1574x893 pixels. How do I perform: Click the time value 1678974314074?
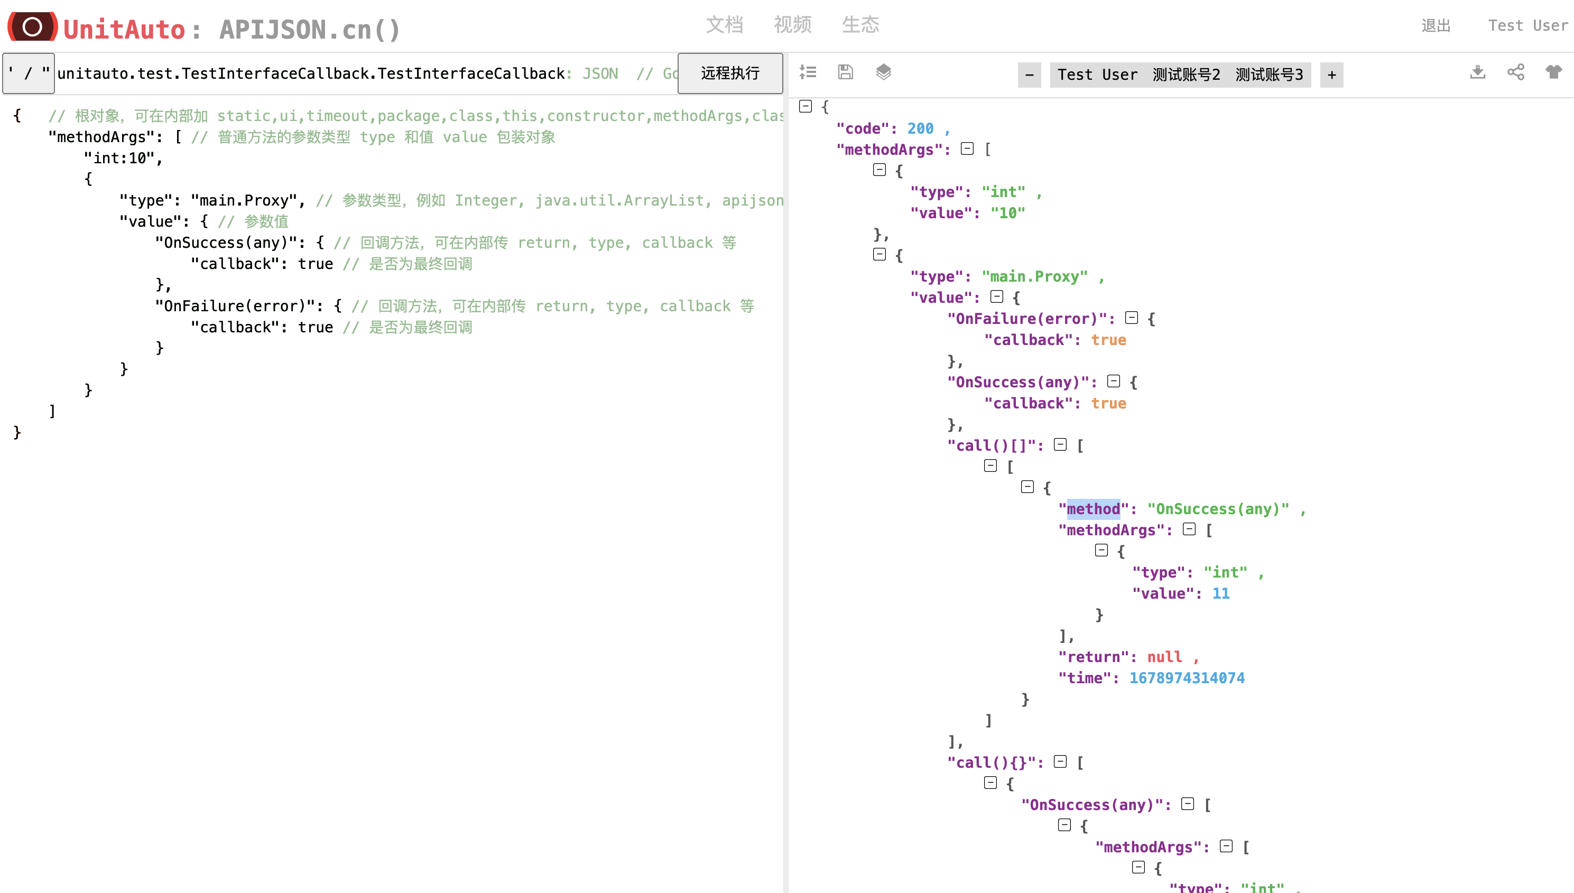click(1187, 678)
